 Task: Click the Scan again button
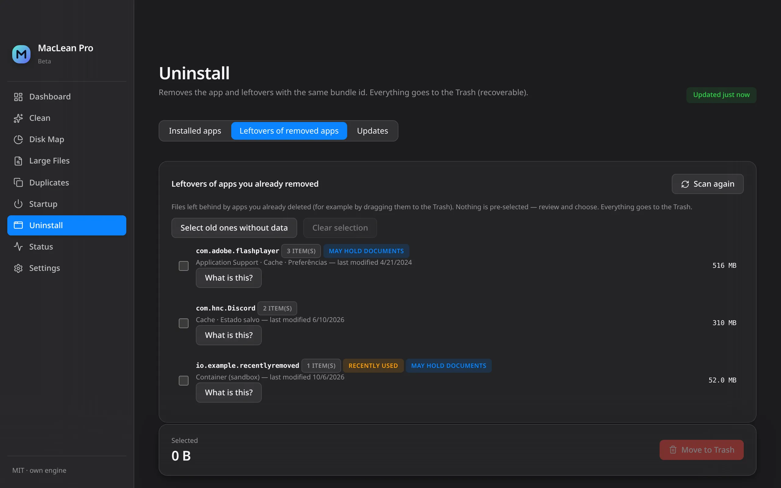(x=707, y=184)
